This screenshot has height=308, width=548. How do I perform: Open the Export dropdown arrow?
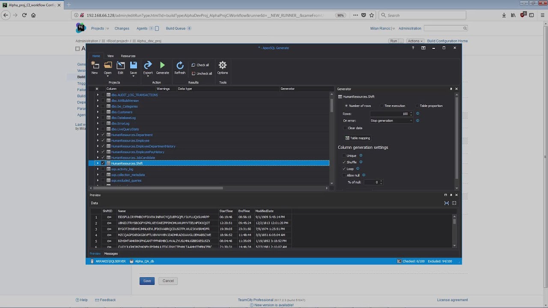click(x=148, y=77)
